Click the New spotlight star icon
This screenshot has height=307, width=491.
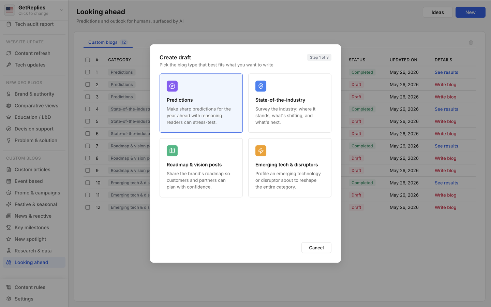coord(9,239)
